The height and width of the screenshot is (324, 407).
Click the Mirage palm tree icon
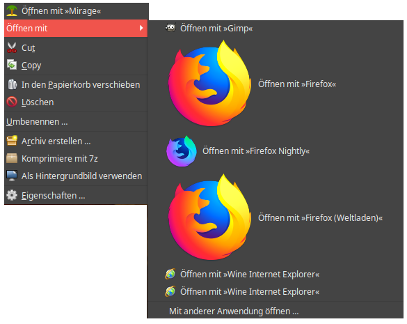click(x=12, y=10)
